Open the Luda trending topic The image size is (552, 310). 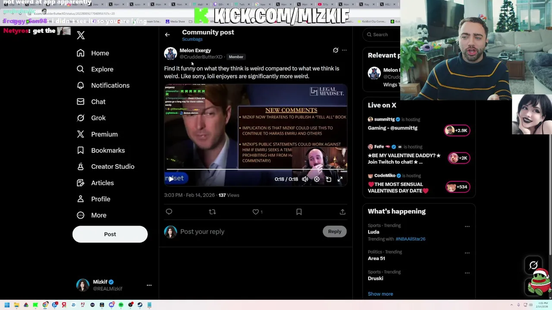[373, 232]
